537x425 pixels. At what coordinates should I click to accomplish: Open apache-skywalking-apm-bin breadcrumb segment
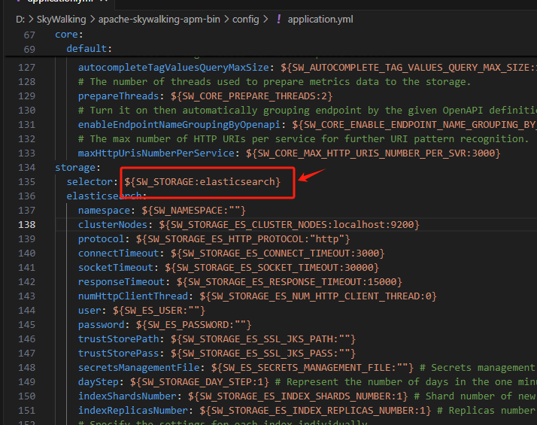(x=159, y=19)
